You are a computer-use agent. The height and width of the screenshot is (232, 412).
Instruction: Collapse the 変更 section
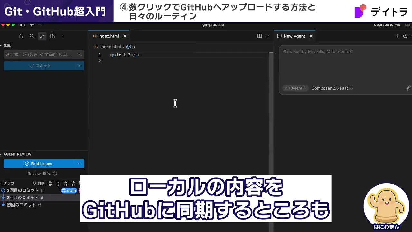coord(5,45)
